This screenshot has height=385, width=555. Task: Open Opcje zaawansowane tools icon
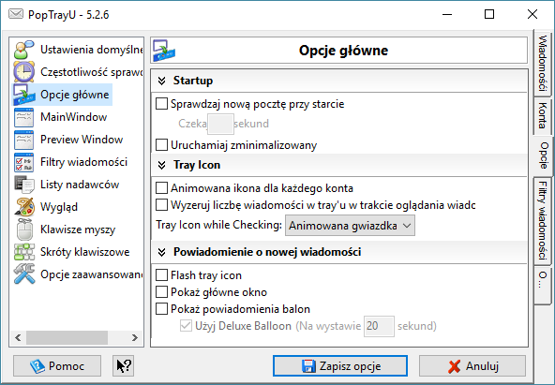pos(24,274)
